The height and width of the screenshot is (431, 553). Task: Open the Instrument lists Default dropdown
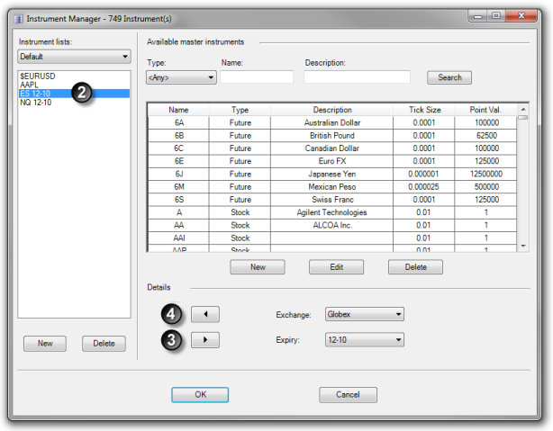(74, 57)
